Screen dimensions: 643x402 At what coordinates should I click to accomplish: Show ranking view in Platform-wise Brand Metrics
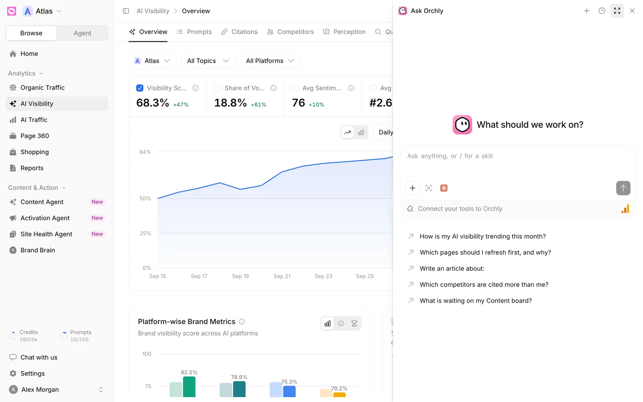[x=354, y=324]
